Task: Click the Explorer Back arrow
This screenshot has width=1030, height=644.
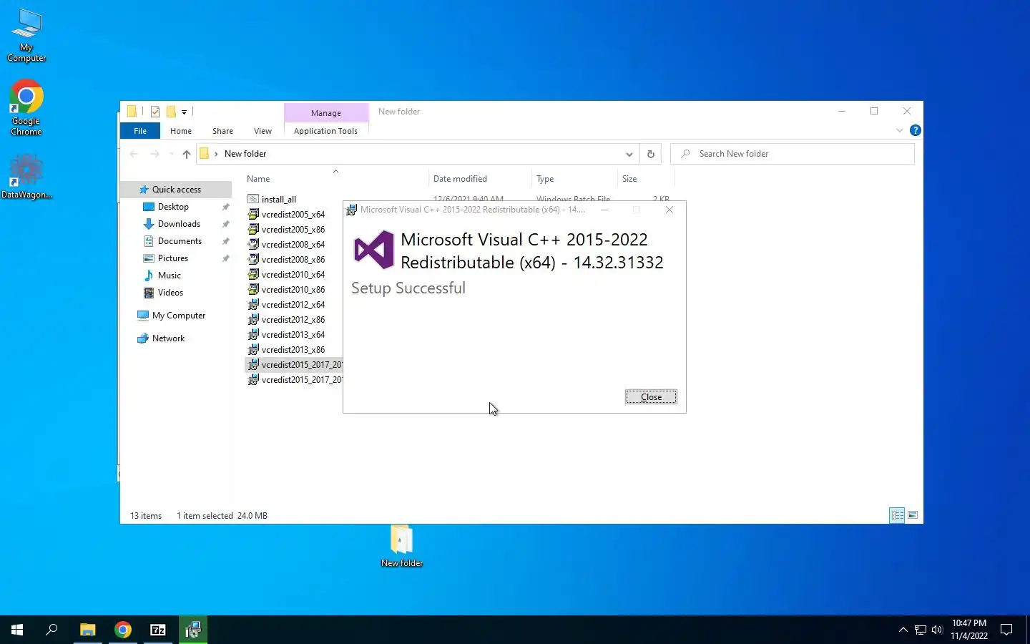Action: (x=134, y=154)
